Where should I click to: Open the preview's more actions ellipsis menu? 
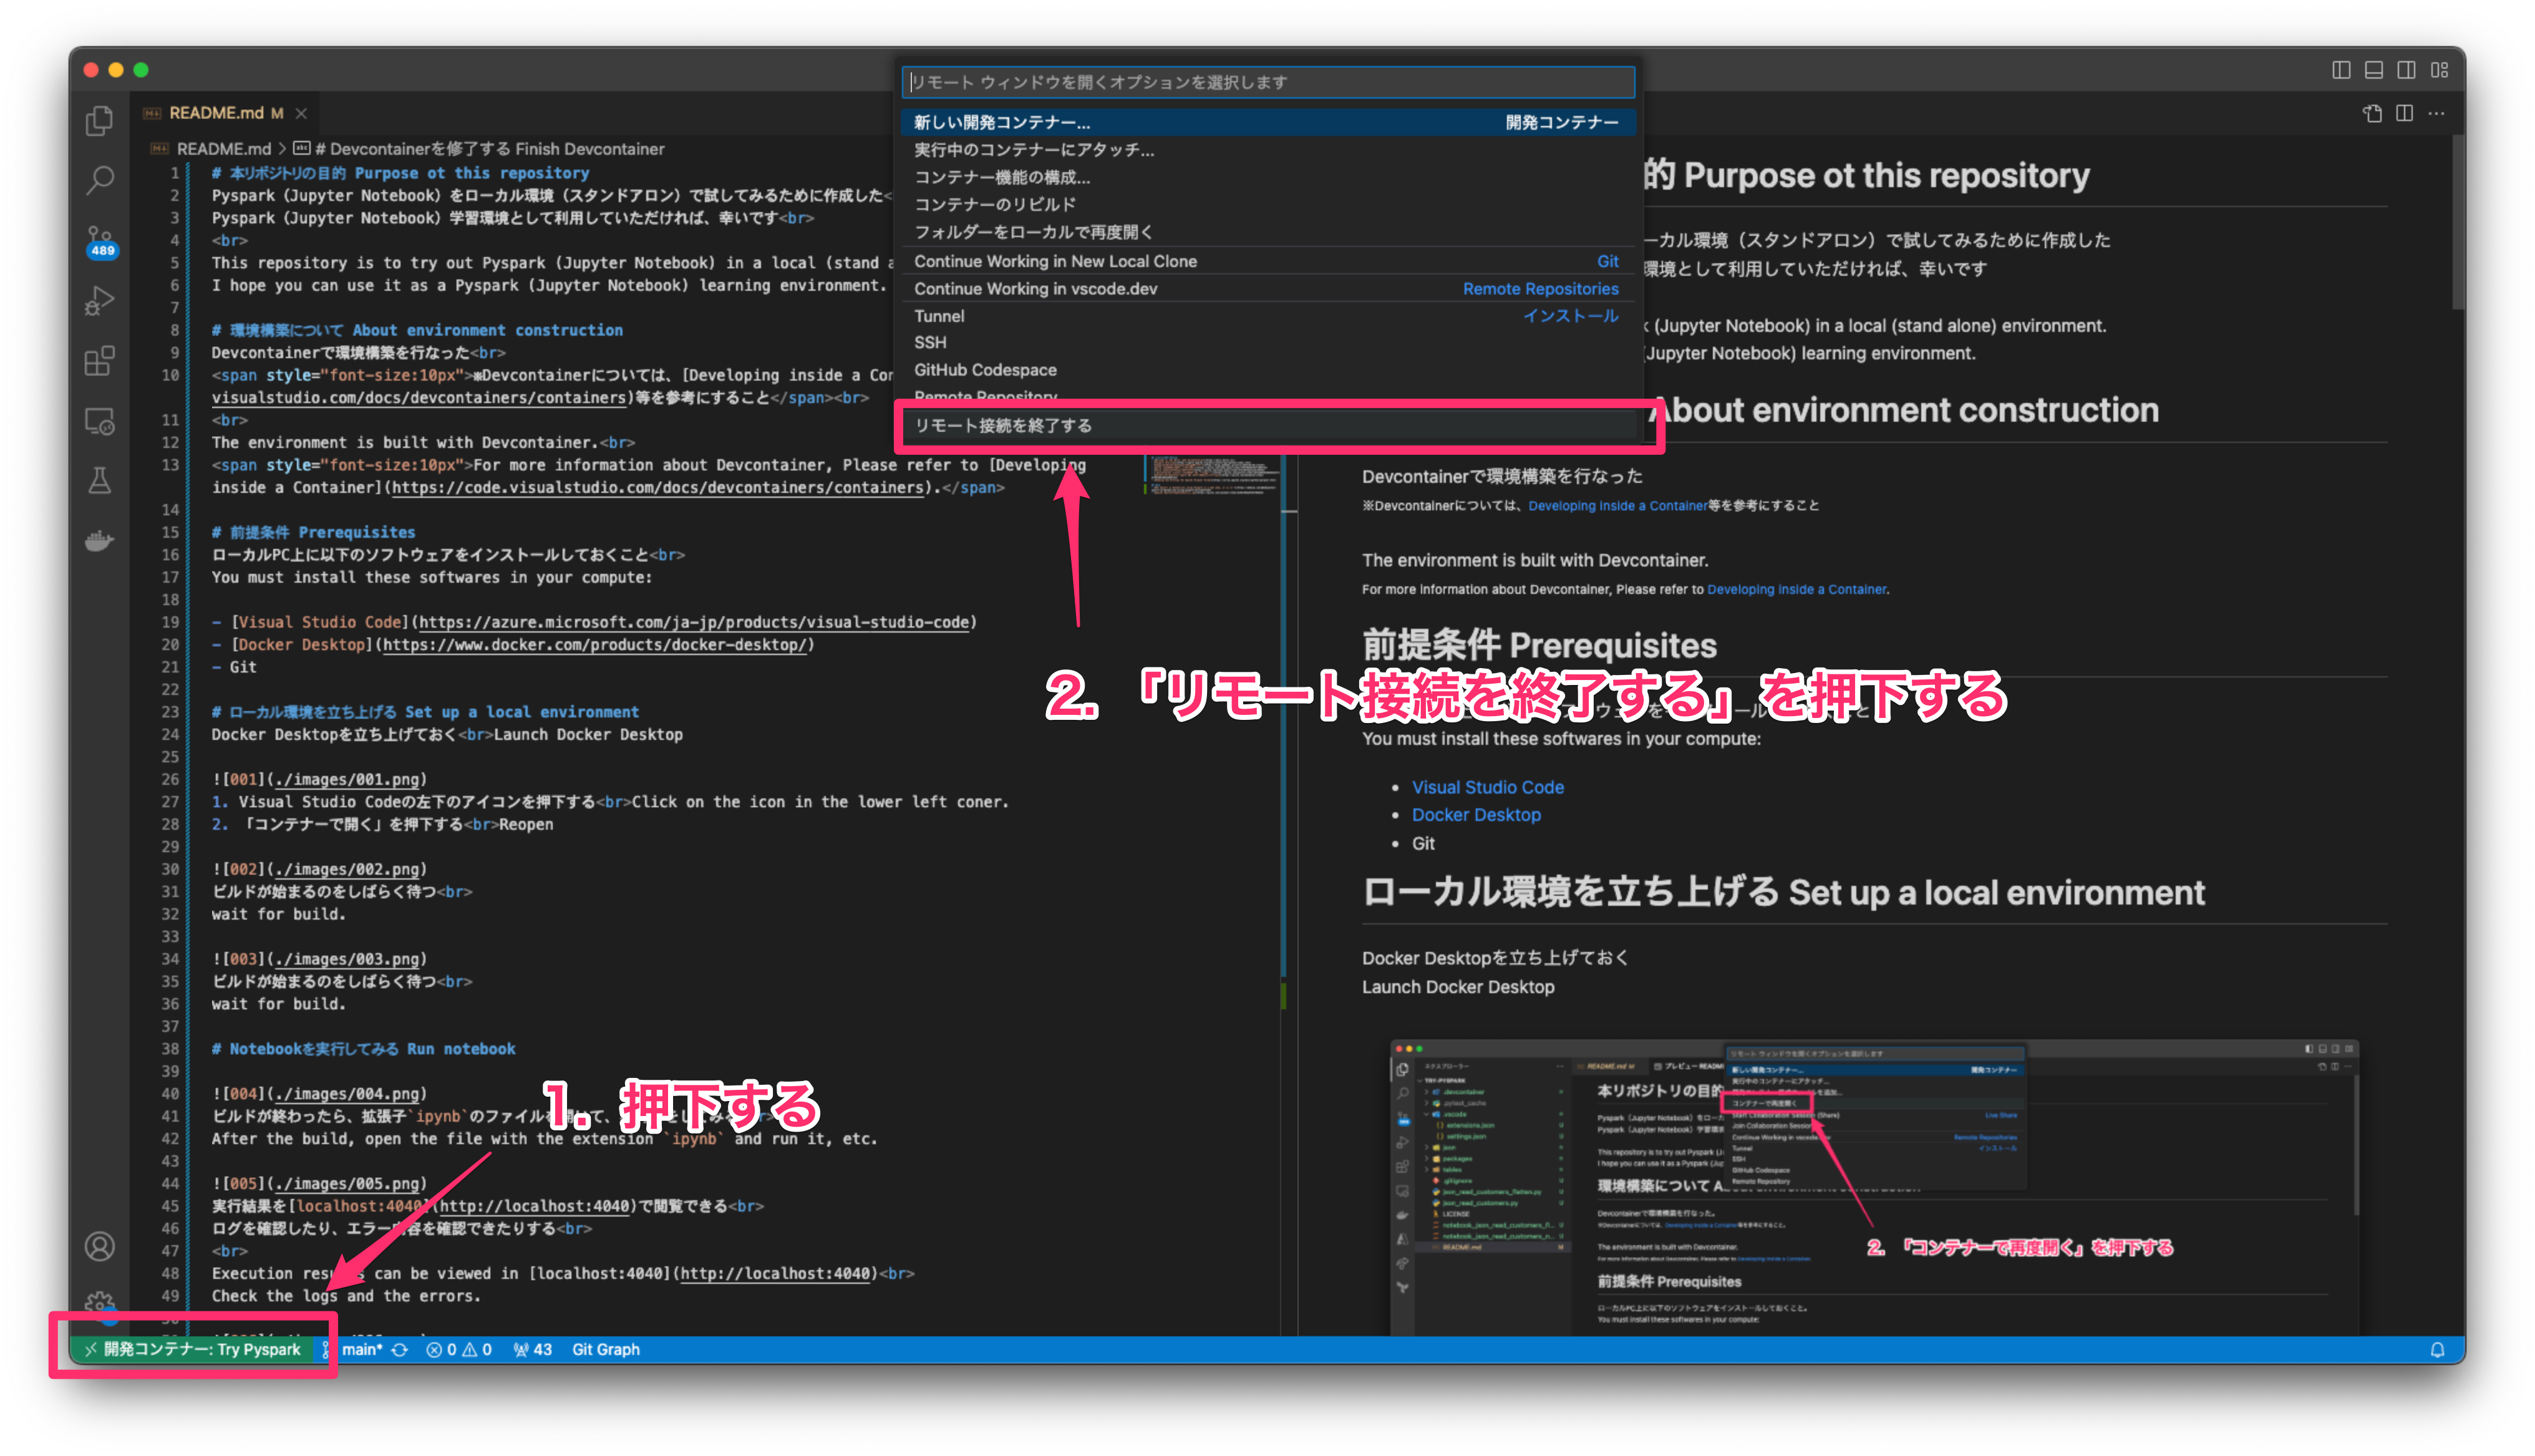tap(2437, 113)
